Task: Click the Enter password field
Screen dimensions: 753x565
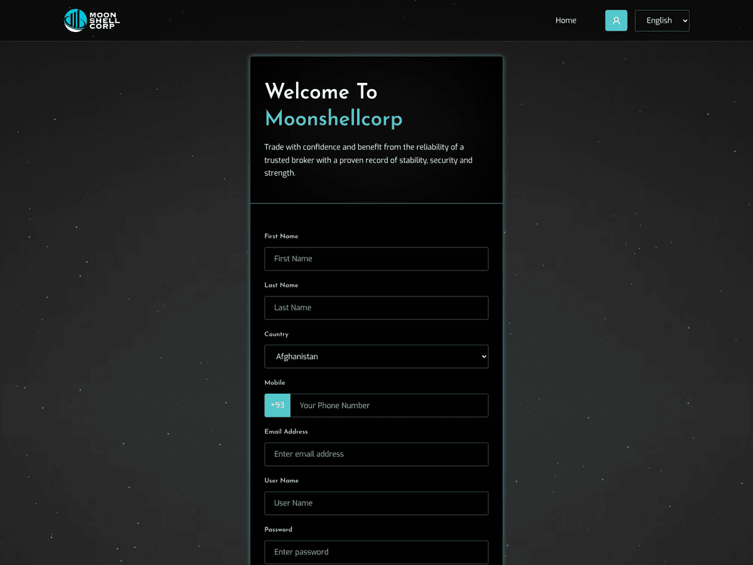Action: tap(376, 552)
